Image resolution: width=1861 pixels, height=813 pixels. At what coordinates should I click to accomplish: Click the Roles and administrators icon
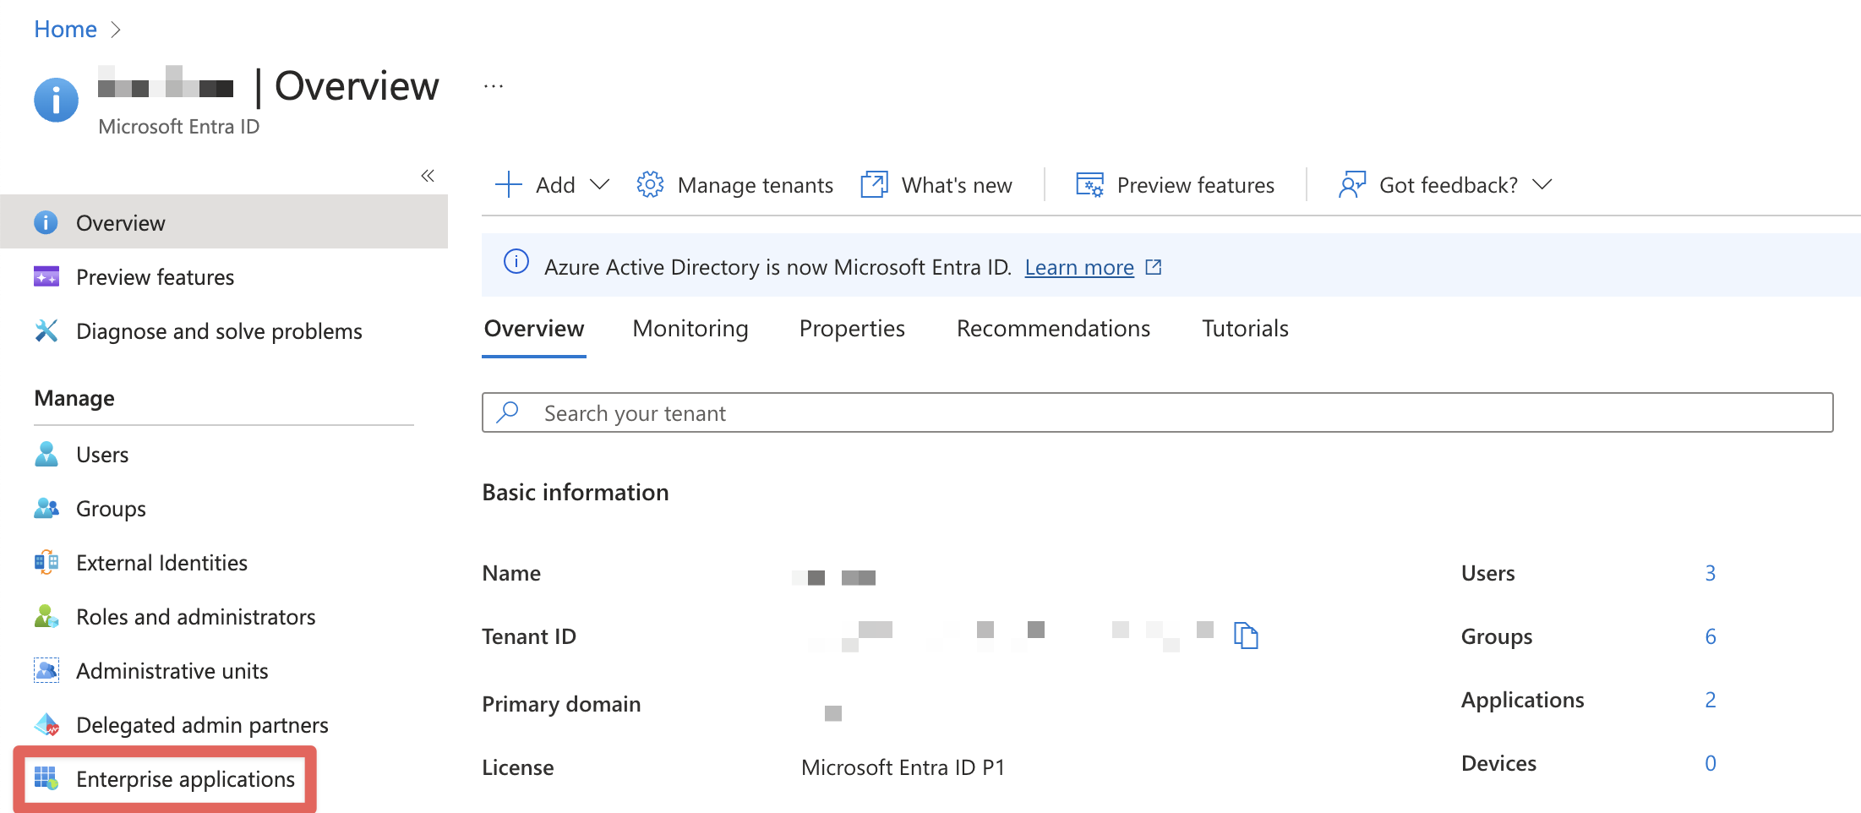[x=46, y=616]
